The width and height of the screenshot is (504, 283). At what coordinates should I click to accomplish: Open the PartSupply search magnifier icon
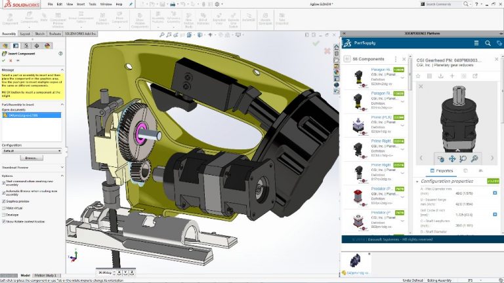click(486, 43)
